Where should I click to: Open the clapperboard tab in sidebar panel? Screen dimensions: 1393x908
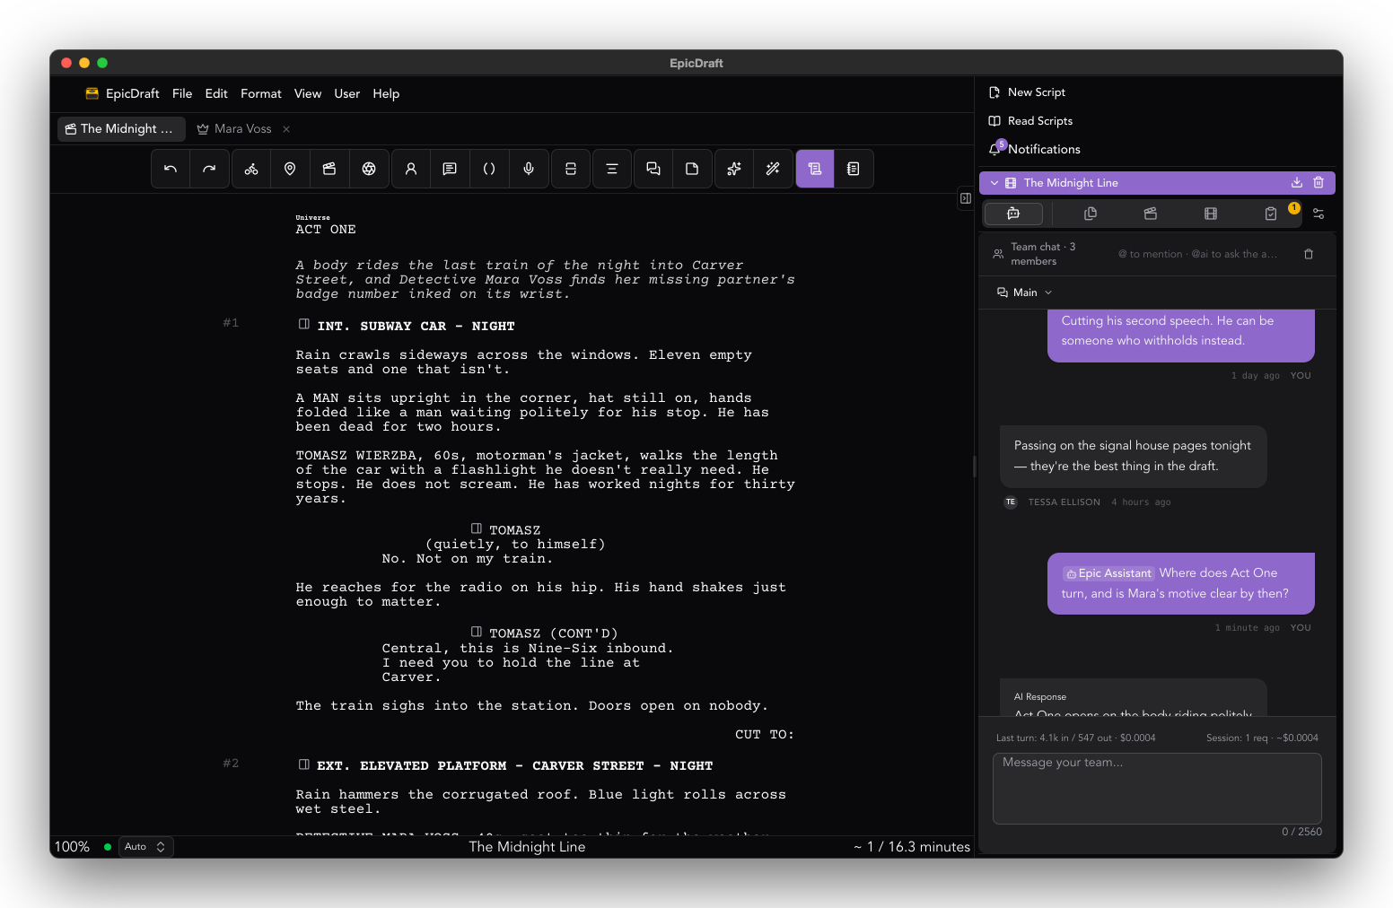click(1151, 214)
